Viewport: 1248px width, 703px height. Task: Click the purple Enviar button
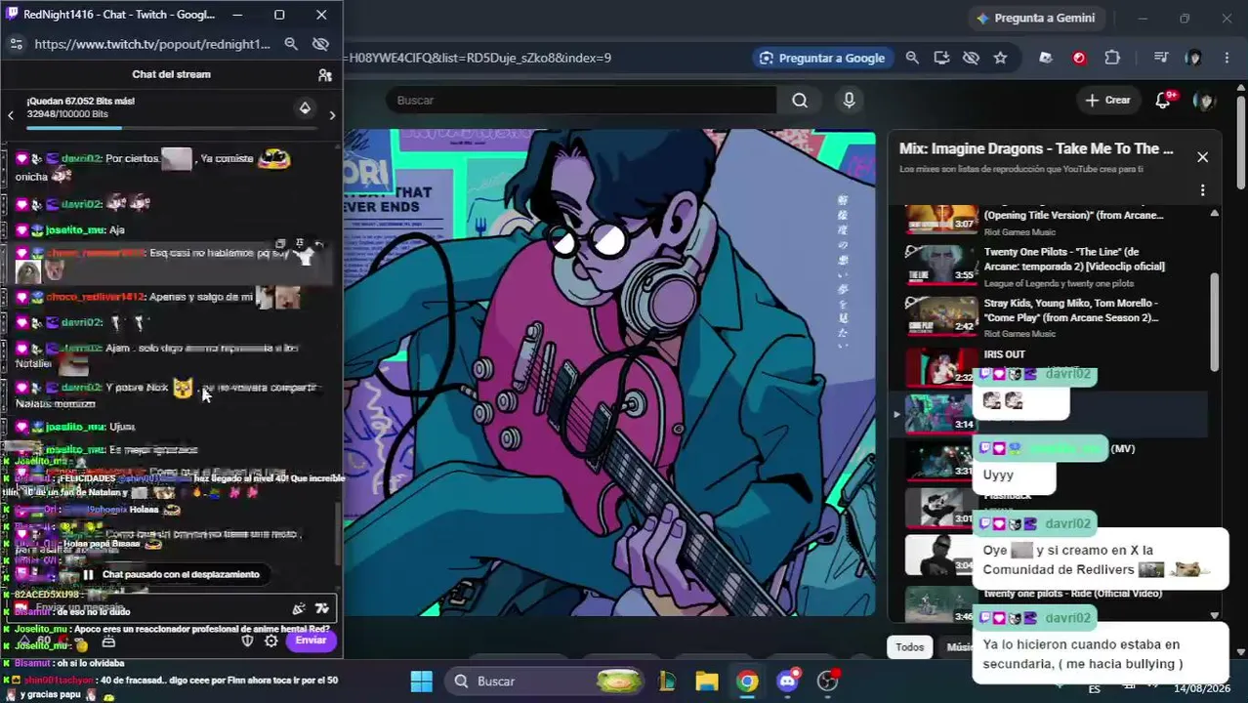tap(311, 641)
